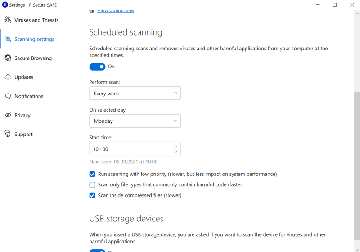360x252 pixels.
Task: Click the Notifications speech bubble icon
Action: [x=8, y=96]
